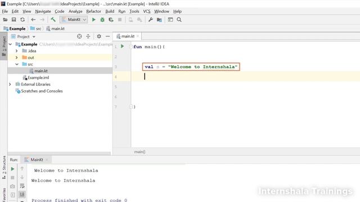The height and width of the screenshot is (202, 360).
Task: Open the Refactor menu
Action: (93, 11)
